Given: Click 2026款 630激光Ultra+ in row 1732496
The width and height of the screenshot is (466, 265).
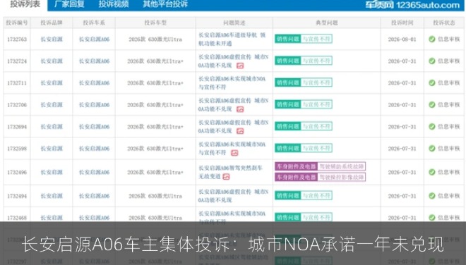Looking at the screenshot, I should coord(155,172).
